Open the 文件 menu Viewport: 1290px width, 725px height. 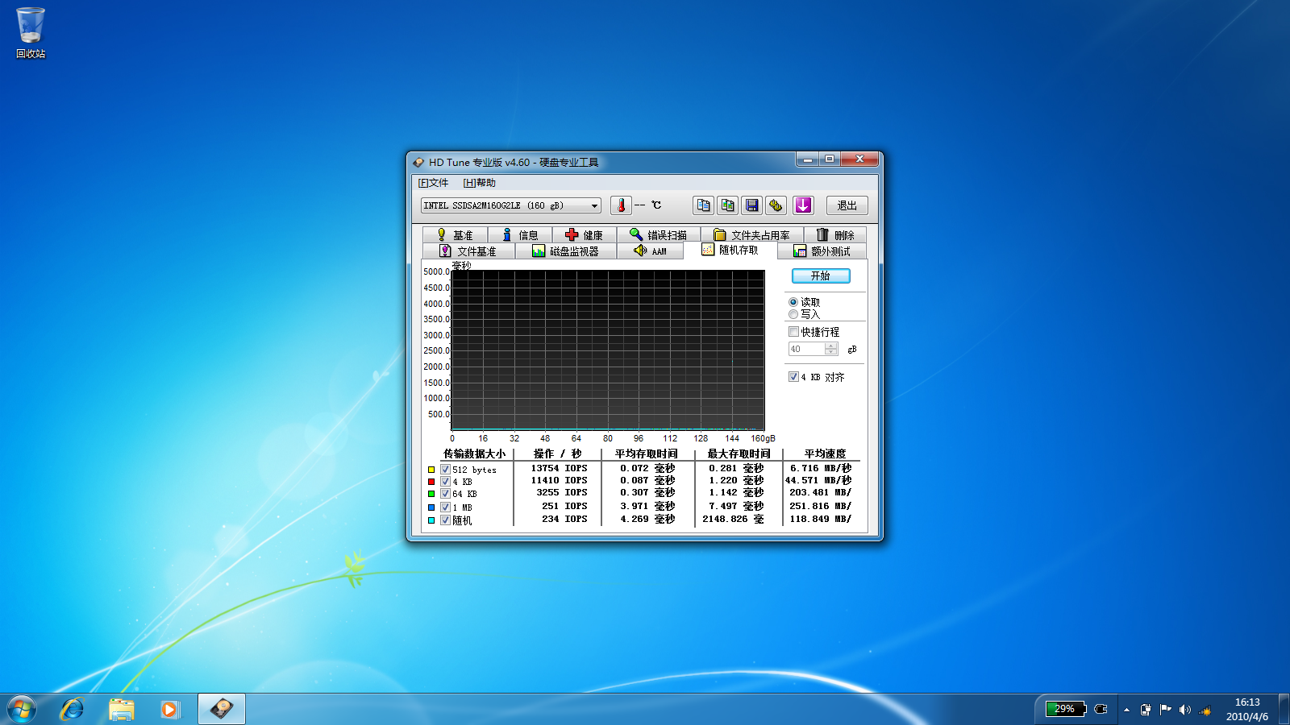coord(434,183)
